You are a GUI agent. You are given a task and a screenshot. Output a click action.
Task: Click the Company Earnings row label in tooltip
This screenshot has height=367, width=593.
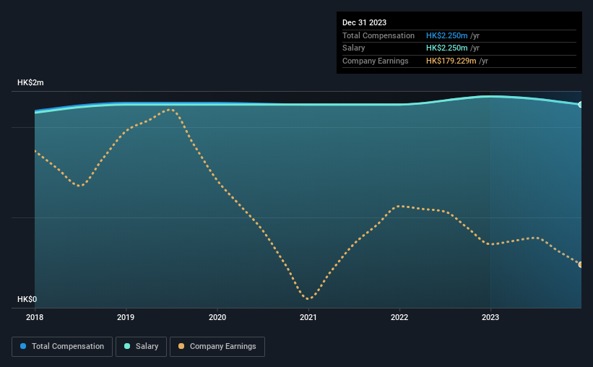tap(375, 61)
